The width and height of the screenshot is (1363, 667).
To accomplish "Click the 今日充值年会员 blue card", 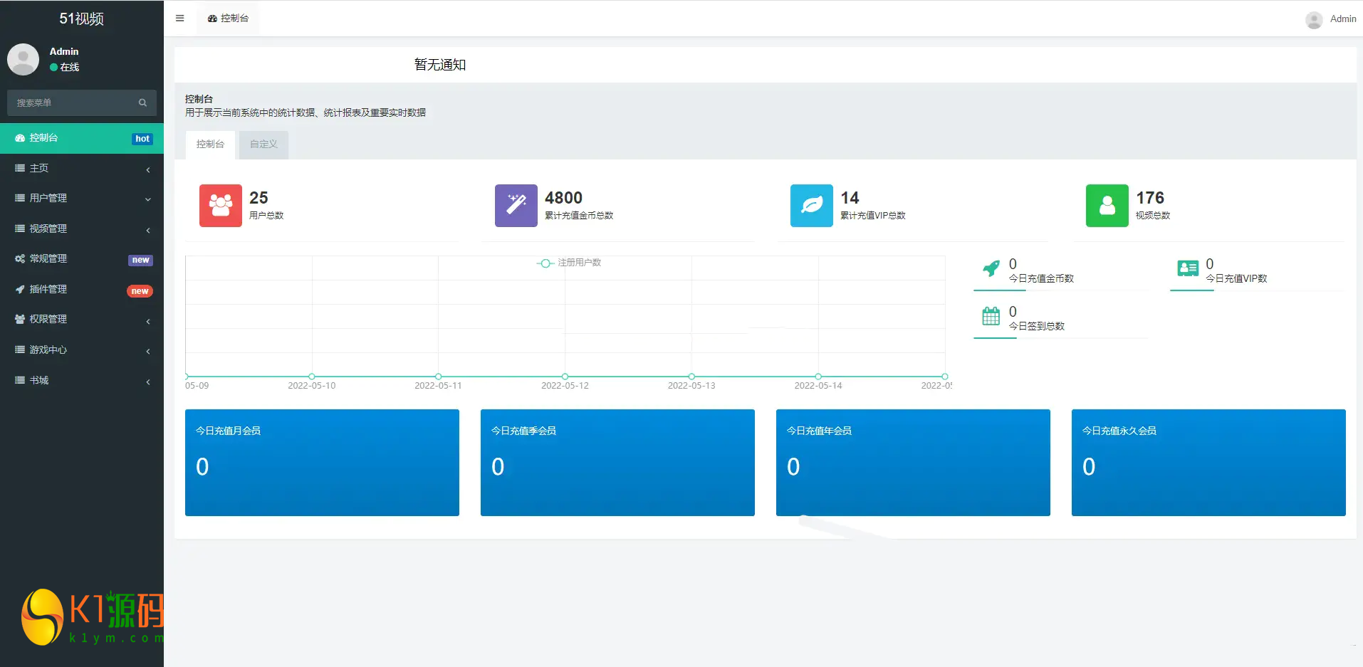I will point(913,463).
